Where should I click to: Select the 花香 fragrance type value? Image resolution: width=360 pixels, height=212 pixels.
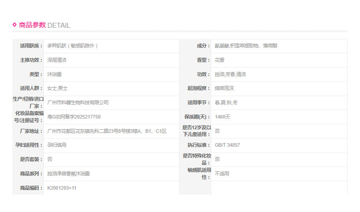[x=219, y=60]
